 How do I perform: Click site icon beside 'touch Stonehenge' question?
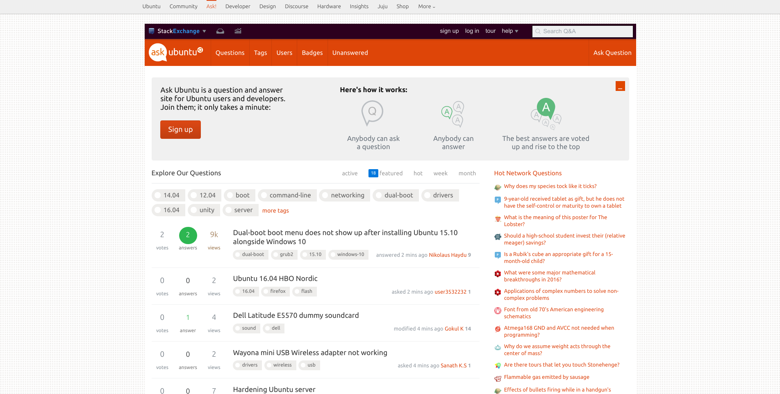[x=498, y=365]
